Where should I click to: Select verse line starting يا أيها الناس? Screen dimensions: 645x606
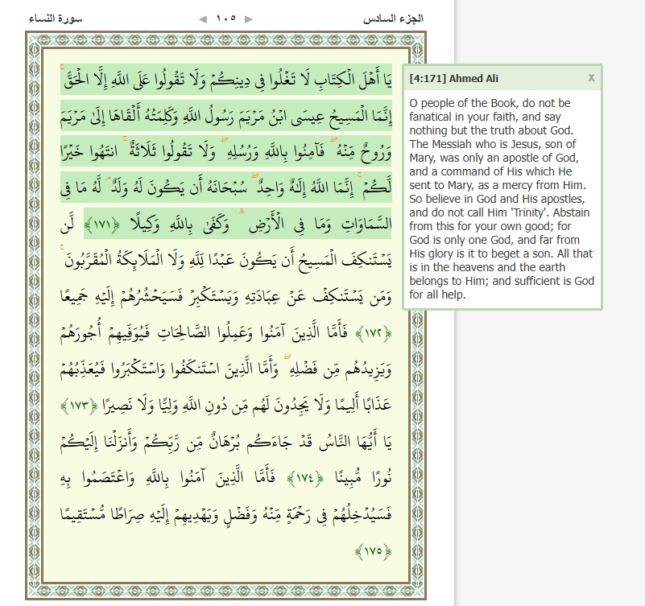coord(226,442)
